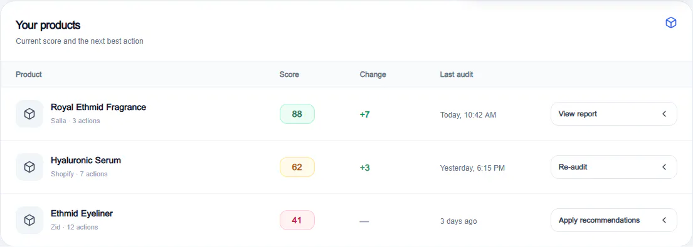Image resolution: width=693 pixels, height=247 pixels.
Task: Click the '3 days ago' audit time
Action: point(458,221)
